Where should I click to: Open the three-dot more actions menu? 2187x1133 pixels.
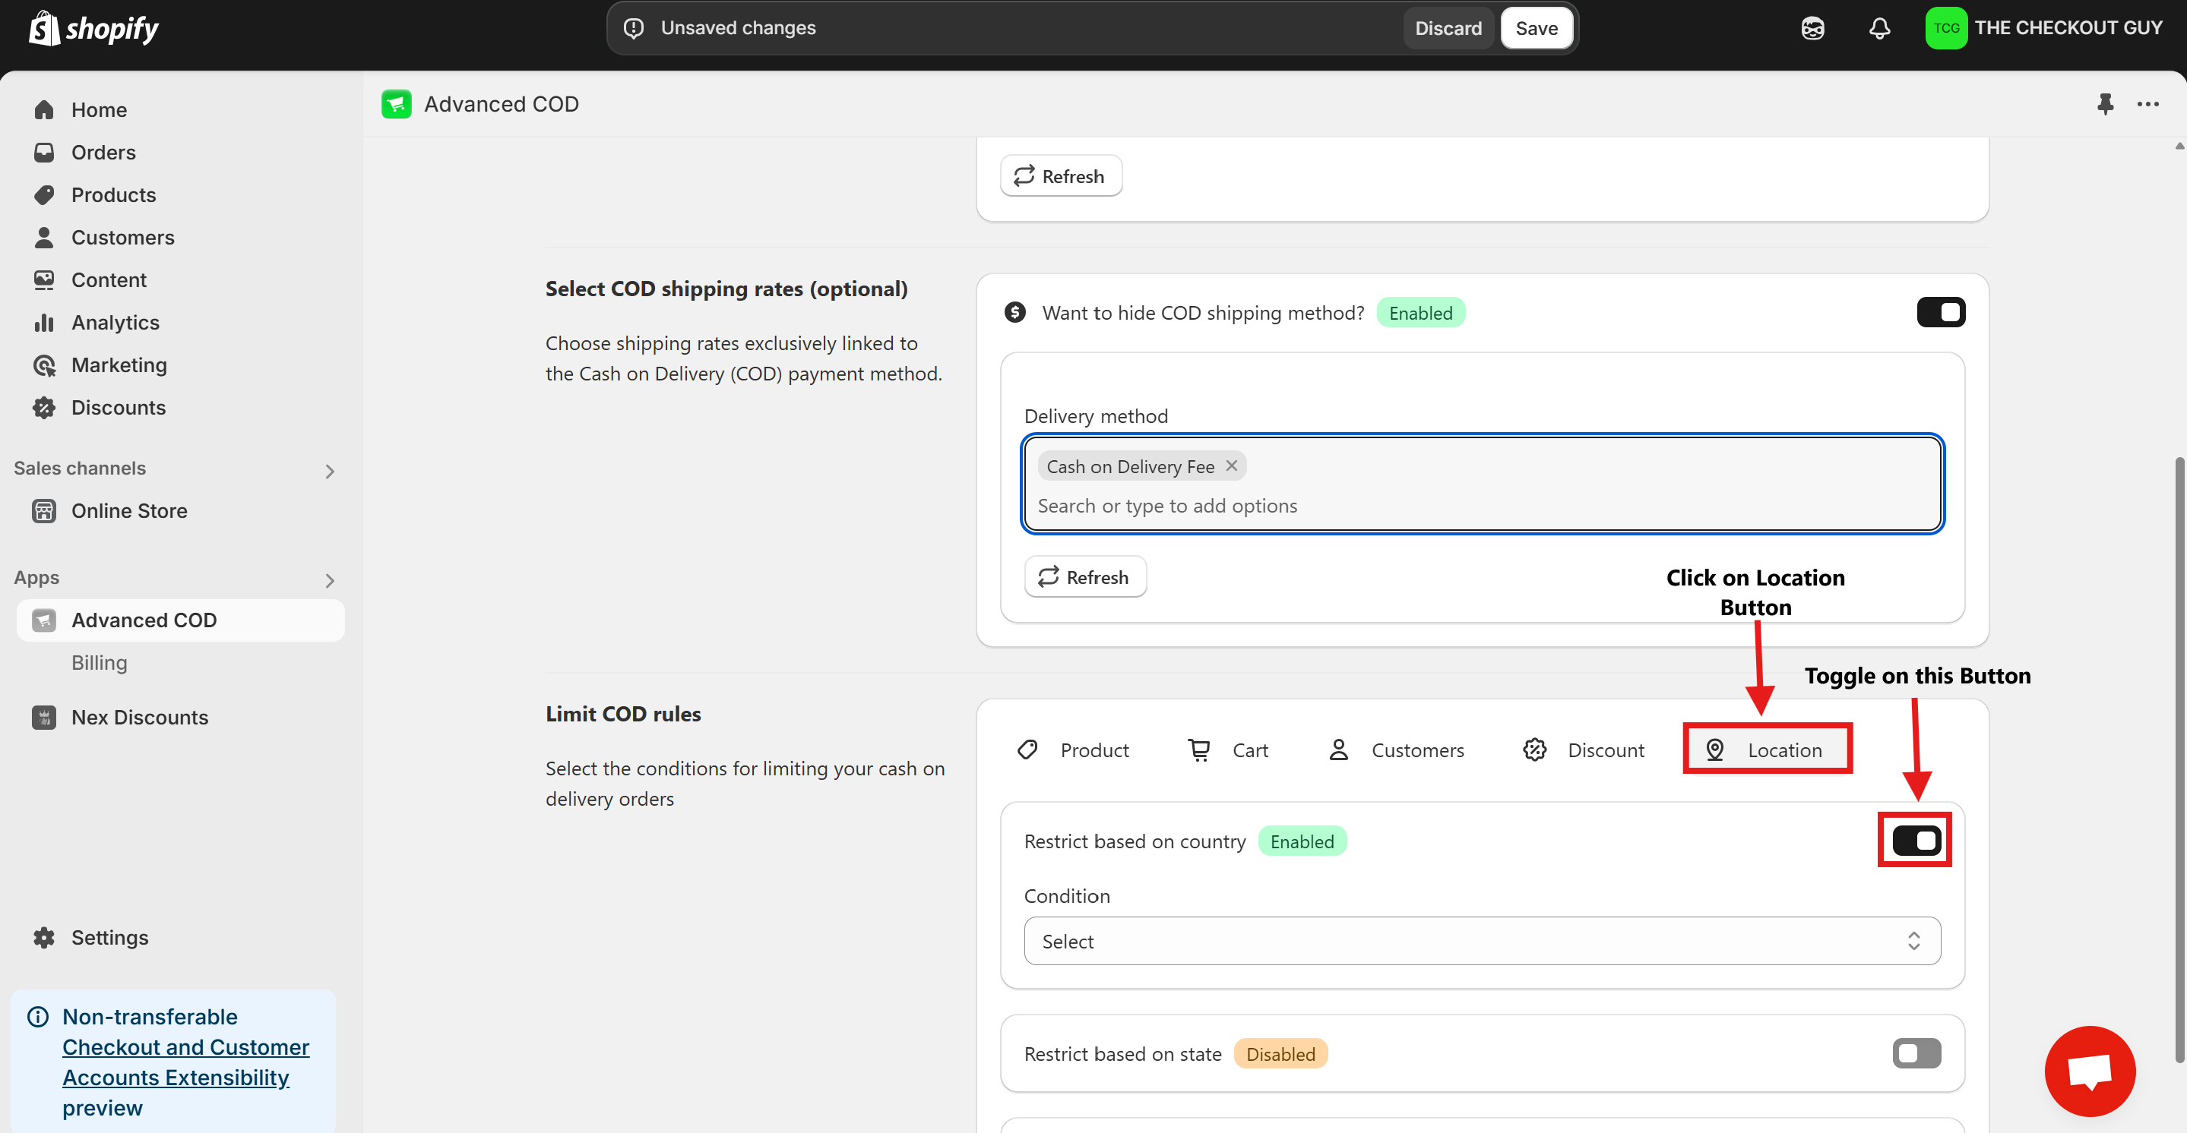tap(2148, 103)
